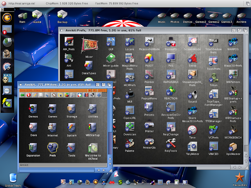Open the TinyMeter prefs icon
The height and width of the screenshot is (188, 251).
click(192, 146)
